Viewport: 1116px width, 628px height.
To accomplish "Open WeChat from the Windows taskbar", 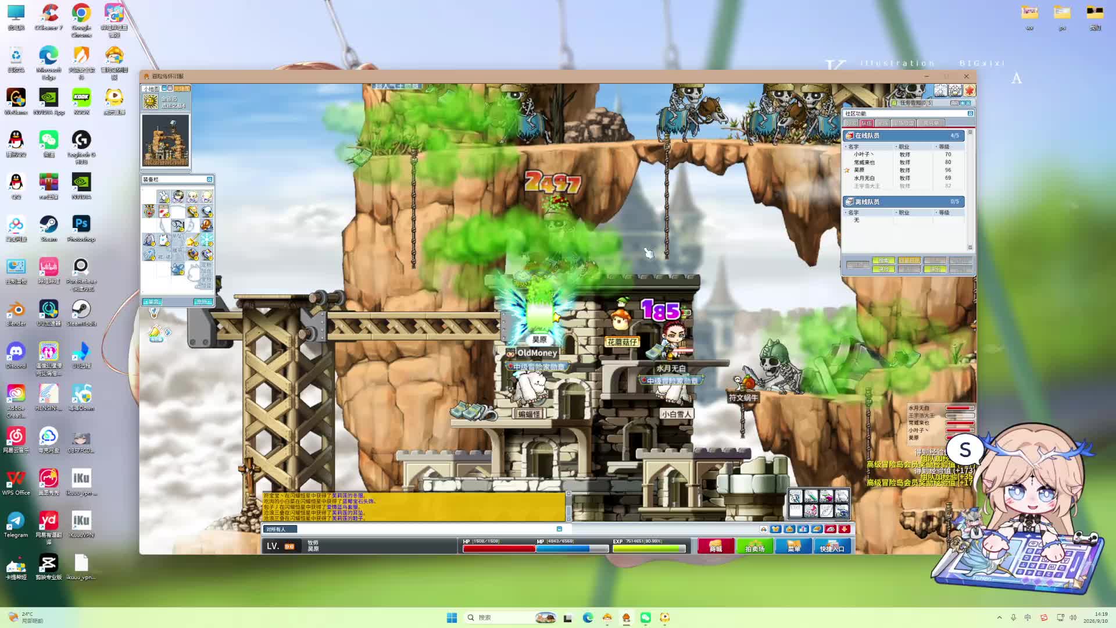I will click(646, 618).
